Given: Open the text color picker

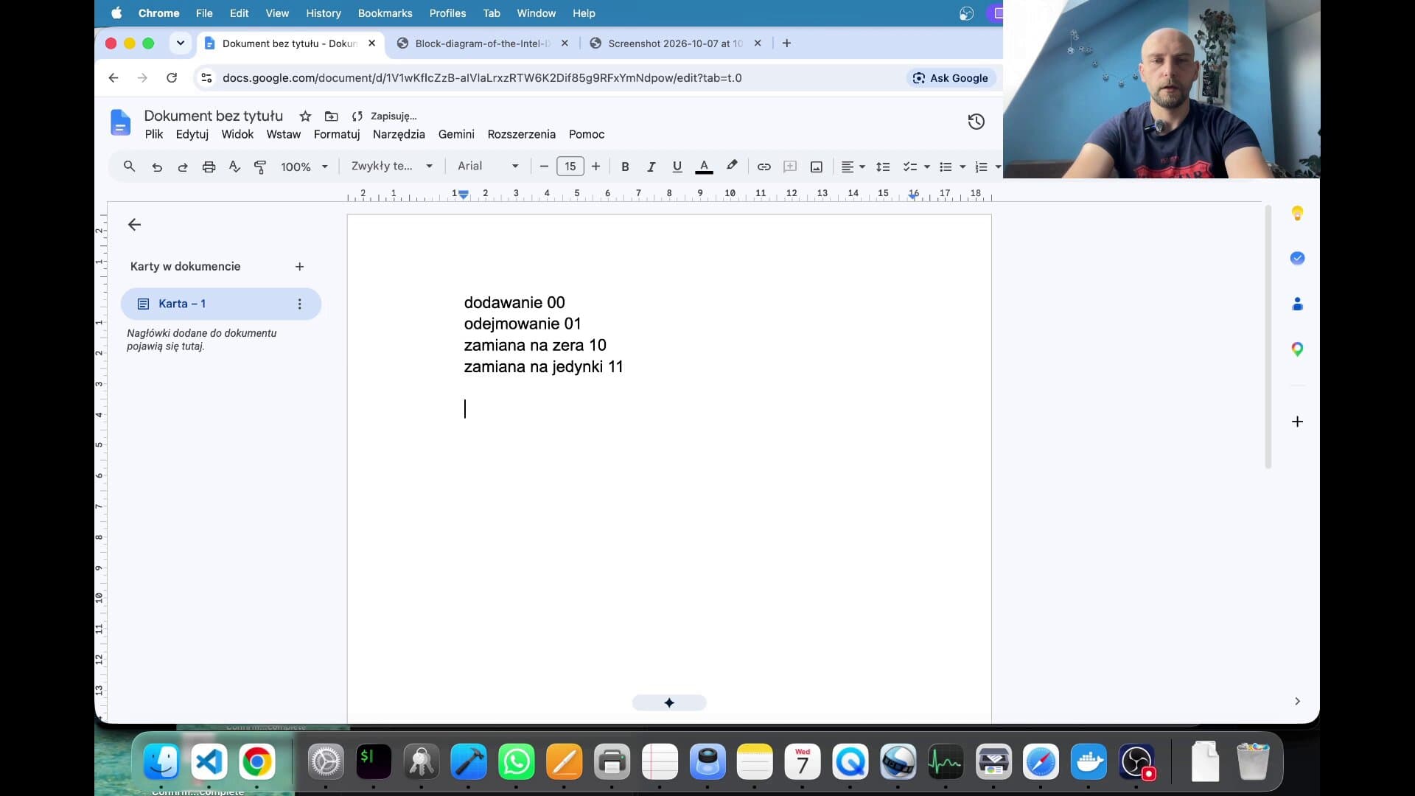Looking at the screenshot, I should pos(704,167).
